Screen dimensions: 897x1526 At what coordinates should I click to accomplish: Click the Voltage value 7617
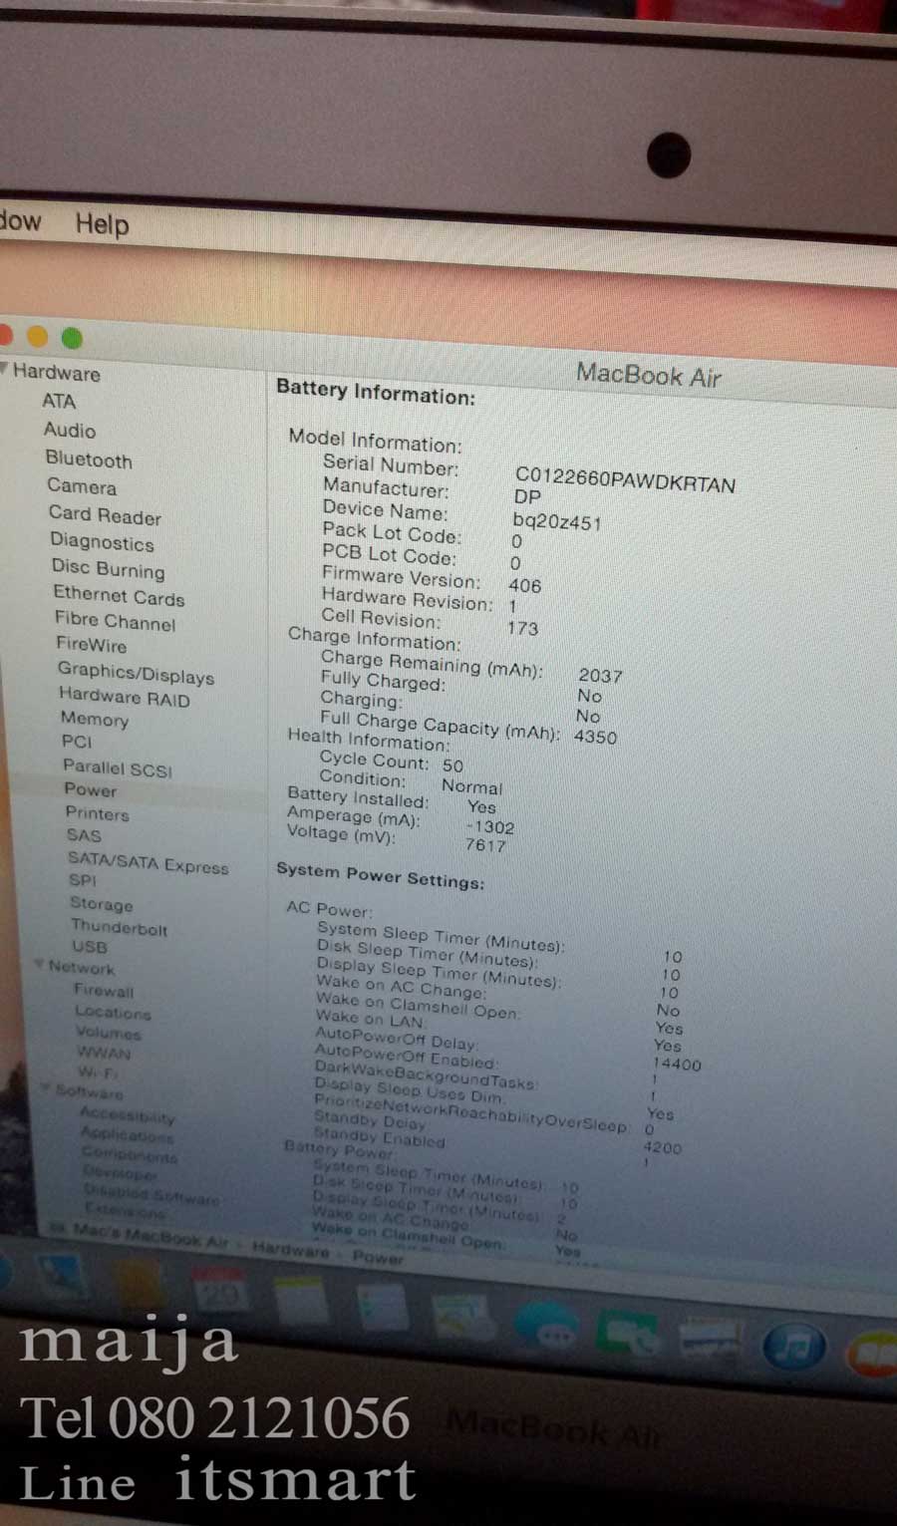(x=485, y=845)
